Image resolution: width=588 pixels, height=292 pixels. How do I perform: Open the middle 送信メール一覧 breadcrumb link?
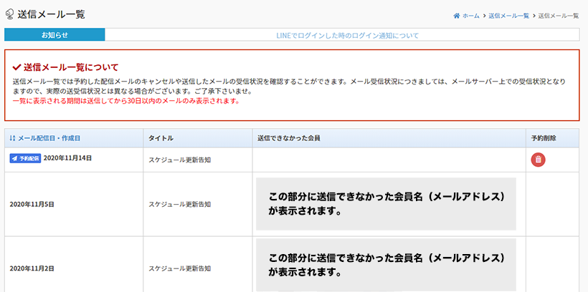tap(508, 15)
